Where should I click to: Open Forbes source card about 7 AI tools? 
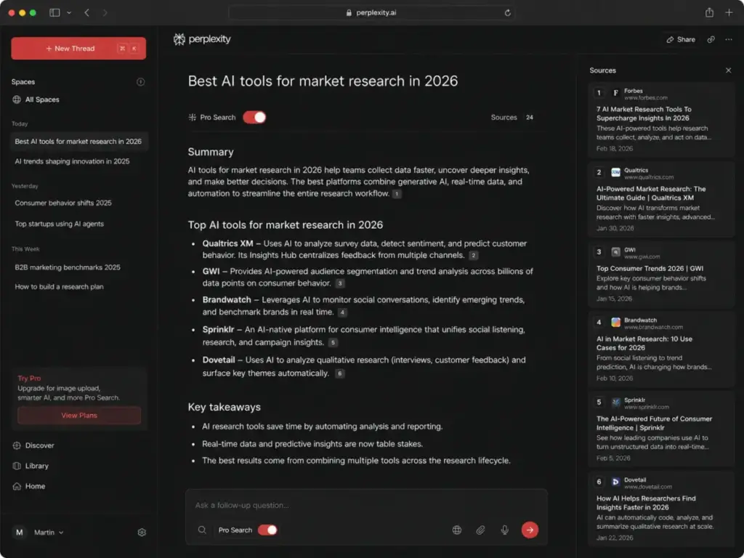pos(661,120)
